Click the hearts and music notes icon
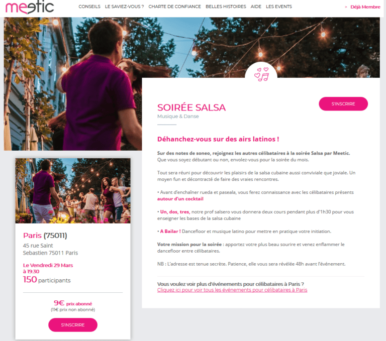This screenshot has height=341, width=386. 261,74
